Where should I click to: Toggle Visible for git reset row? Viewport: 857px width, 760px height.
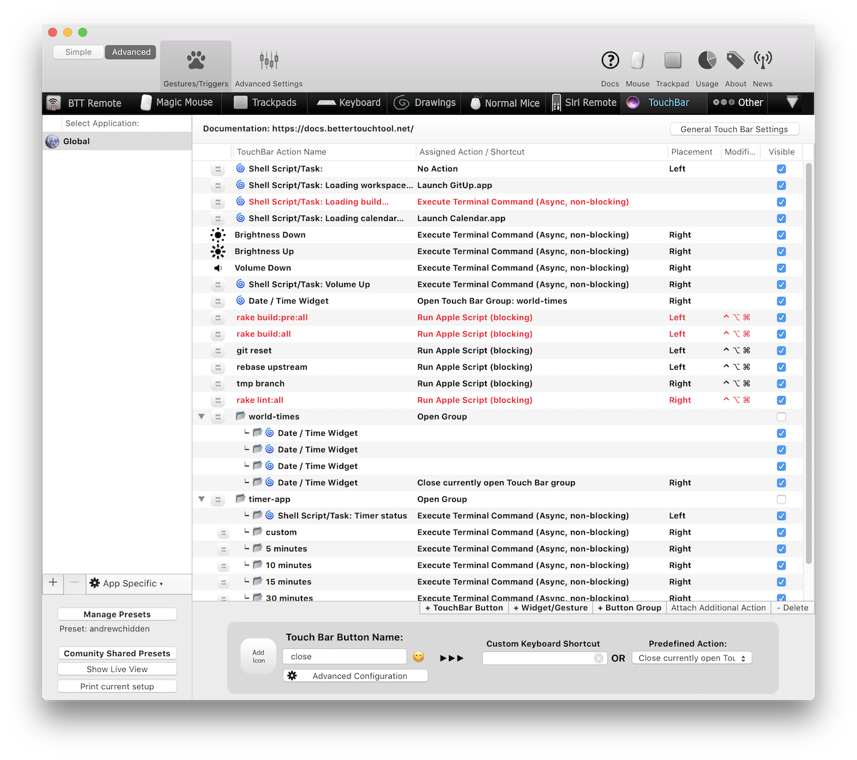coord(781,350)
